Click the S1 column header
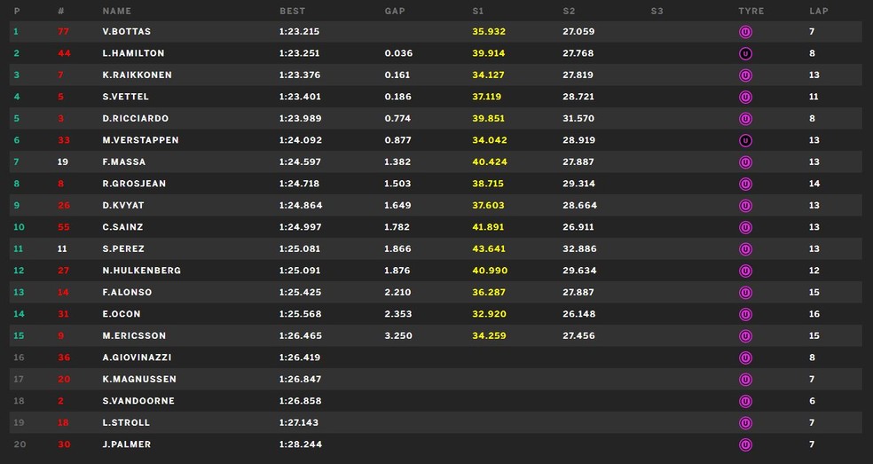 pos(479,12)
